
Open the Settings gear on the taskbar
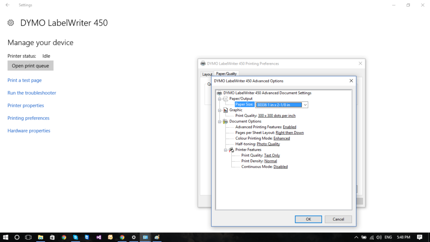(x=134, y=237)
